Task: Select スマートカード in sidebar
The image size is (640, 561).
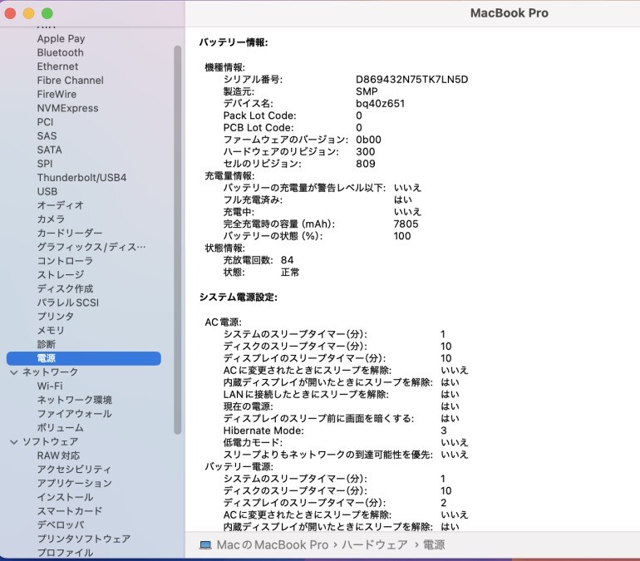Action: pyautogui.click(x=69, y=511)
